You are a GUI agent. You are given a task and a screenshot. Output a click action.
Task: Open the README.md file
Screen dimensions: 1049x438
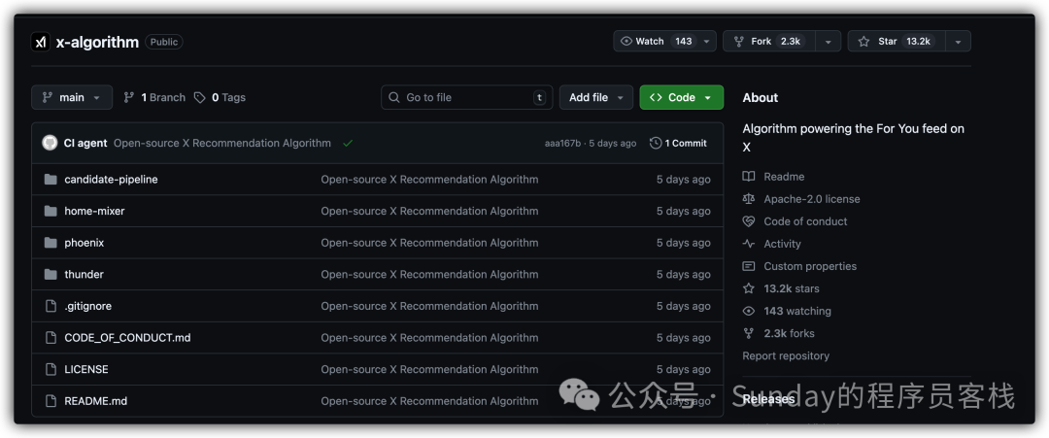click(x=95, y=401)
